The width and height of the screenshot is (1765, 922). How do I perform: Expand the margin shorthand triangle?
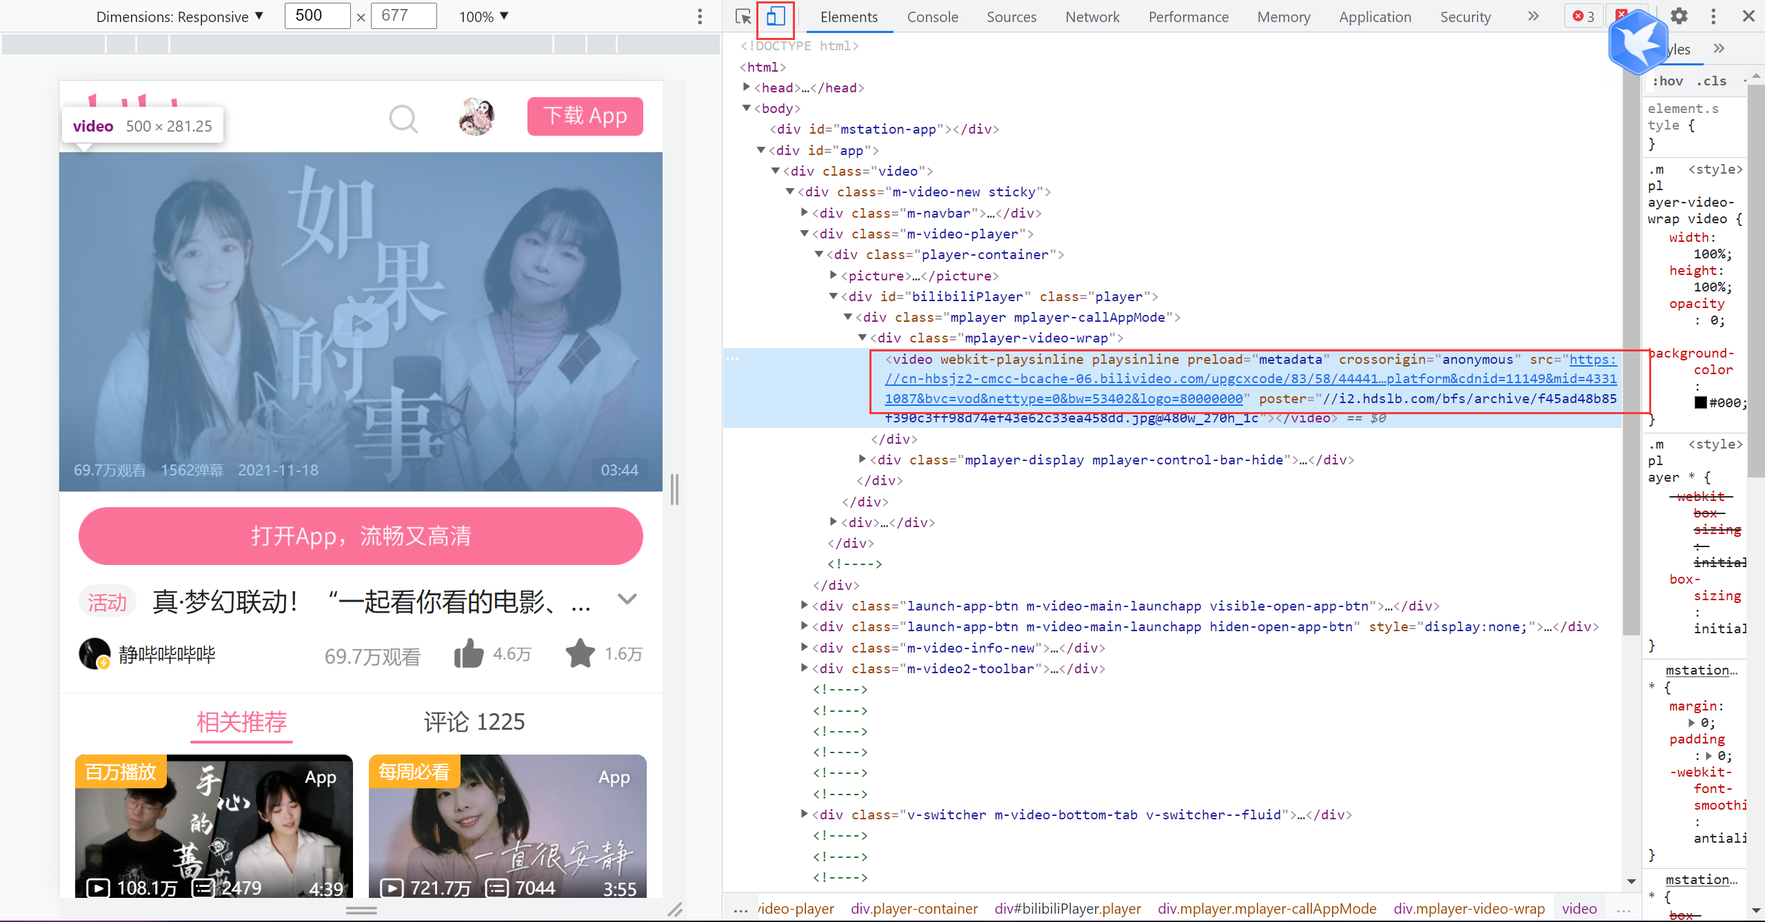tap(1691, 723)
